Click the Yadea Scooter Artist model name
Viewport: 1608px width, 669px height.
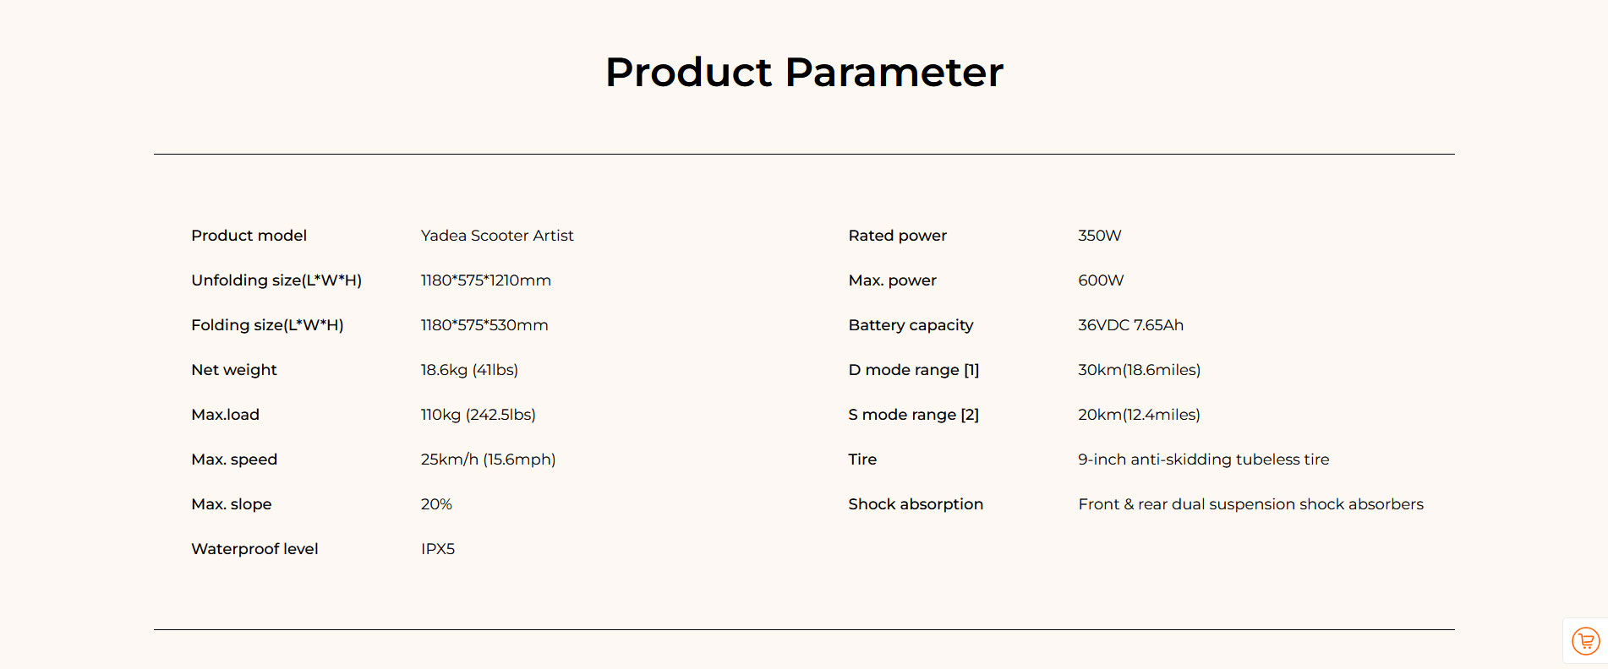pyautogui.click(x=497, y=236)
